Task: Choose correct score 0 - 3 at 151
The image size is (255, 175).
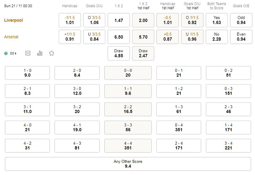Action: pos(228,91)
